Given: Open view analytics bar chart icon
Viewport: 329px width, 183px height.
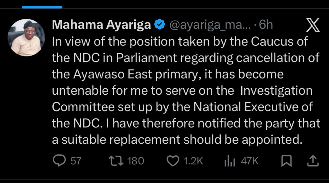Looking at the screenshot, I should 229,161.
